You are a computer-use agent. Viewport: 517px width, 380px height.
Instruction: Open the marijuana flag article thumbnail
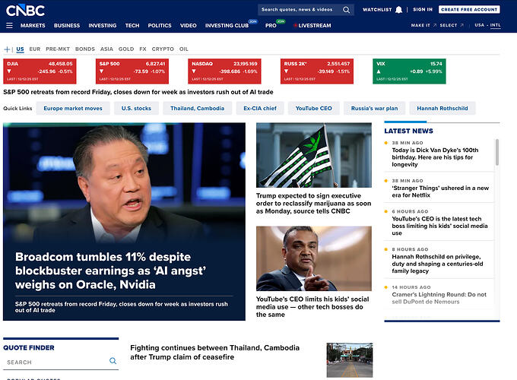pyautogui.click(x=313, y=155)
